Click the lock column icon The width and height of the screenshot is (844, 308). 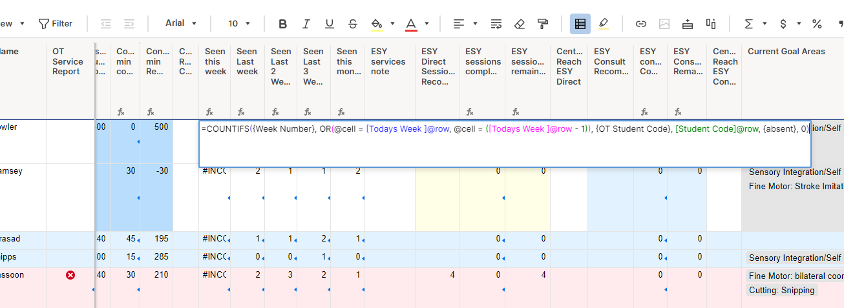pyautogui.click(x=711, y=24)
